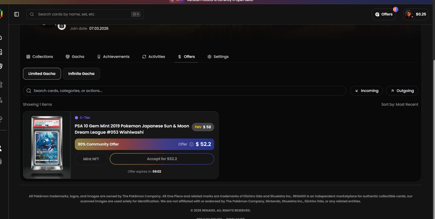Open the Sort by Most Recent dropdown
This screenshot has height=219, width=435.
click(399, 104)
